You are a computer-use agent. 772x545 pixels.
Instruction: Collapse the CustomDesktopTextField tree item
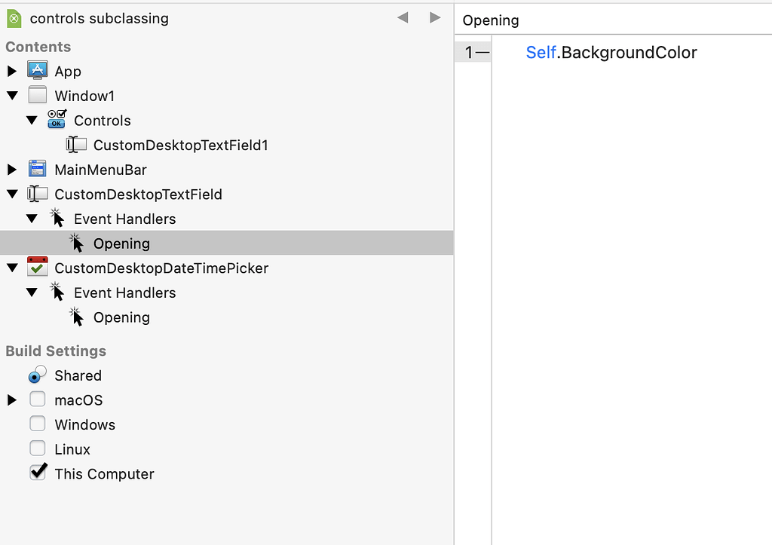point(11,194)
